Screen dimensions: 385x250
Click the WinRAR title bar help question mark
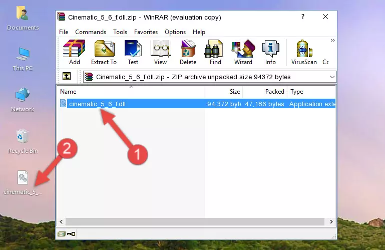[x=303, y=17]
